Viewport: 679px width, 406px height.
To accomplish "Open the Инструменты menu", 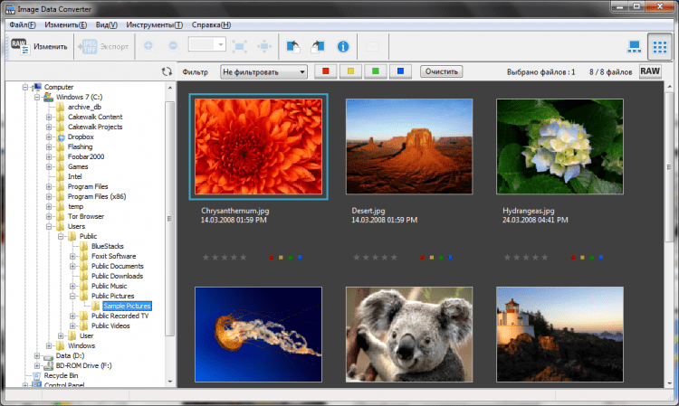I will (154, 24).
